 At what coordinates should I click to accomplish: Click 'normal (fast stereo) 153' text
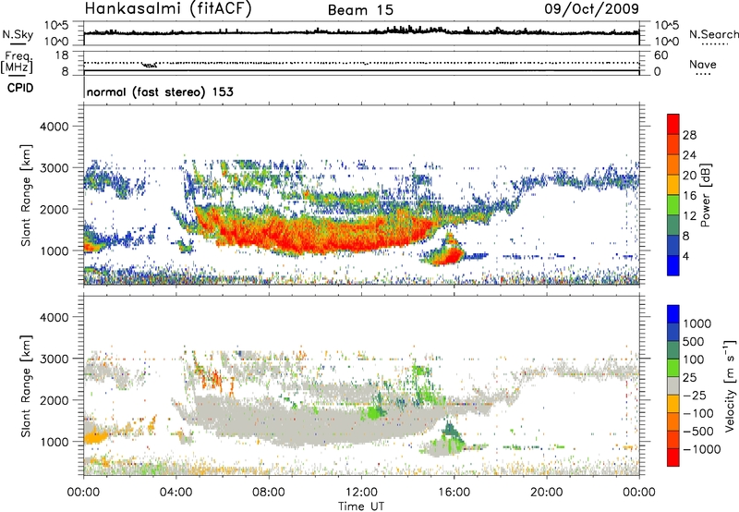160,91
